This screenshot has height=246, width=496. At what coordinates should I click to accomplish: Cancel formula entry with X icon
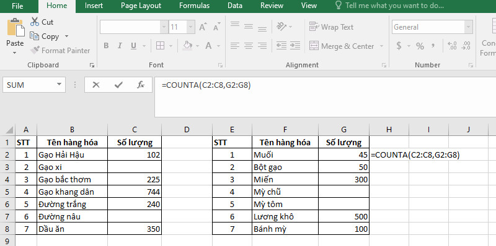(x=96, y=85)
